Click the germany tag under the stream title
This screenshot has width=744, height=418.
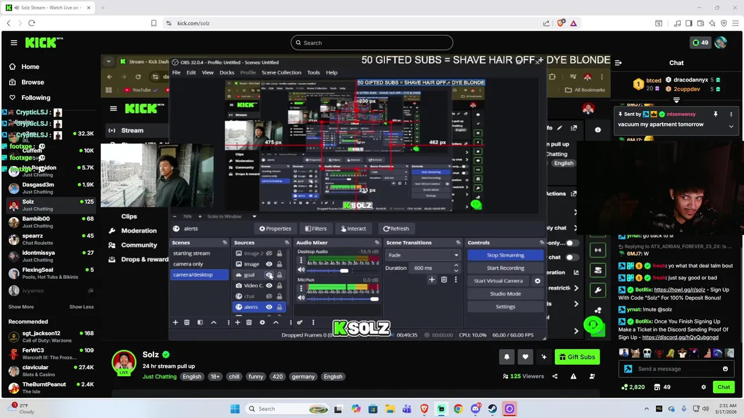coord(303,376)
